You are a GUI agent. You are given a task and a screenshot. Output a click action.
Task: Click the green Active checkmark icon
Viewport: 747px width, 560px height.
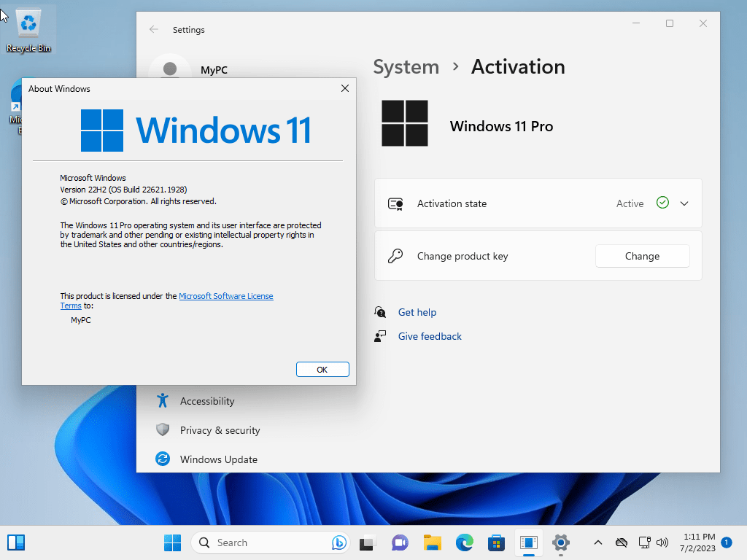pos(662,203)
